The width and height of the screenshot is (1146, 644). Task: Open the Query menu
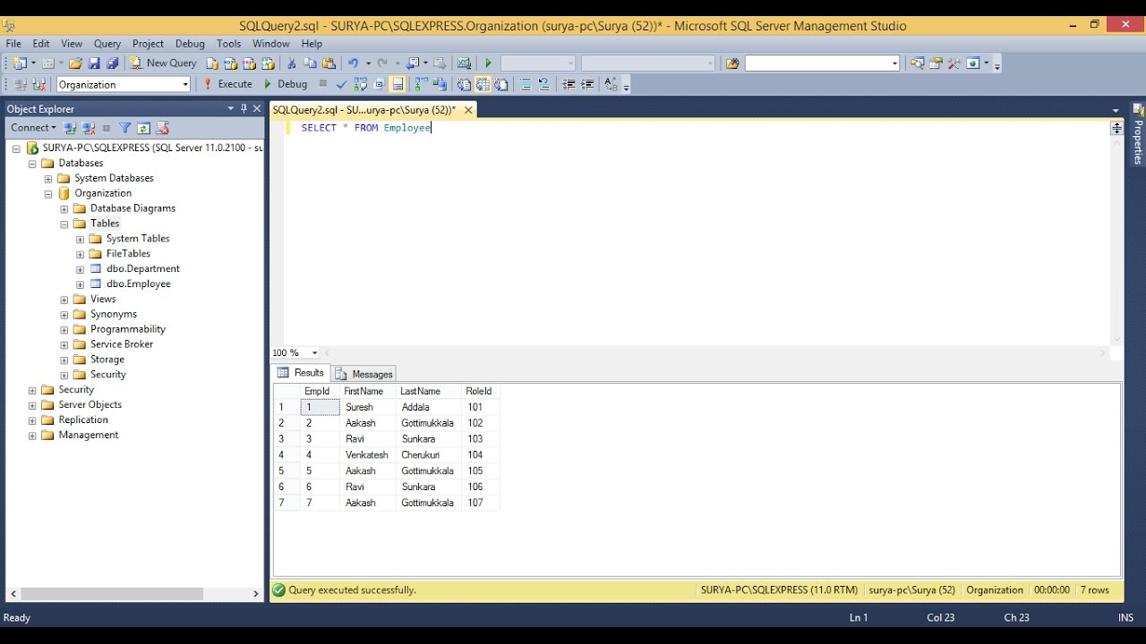[x=107, y=43]
